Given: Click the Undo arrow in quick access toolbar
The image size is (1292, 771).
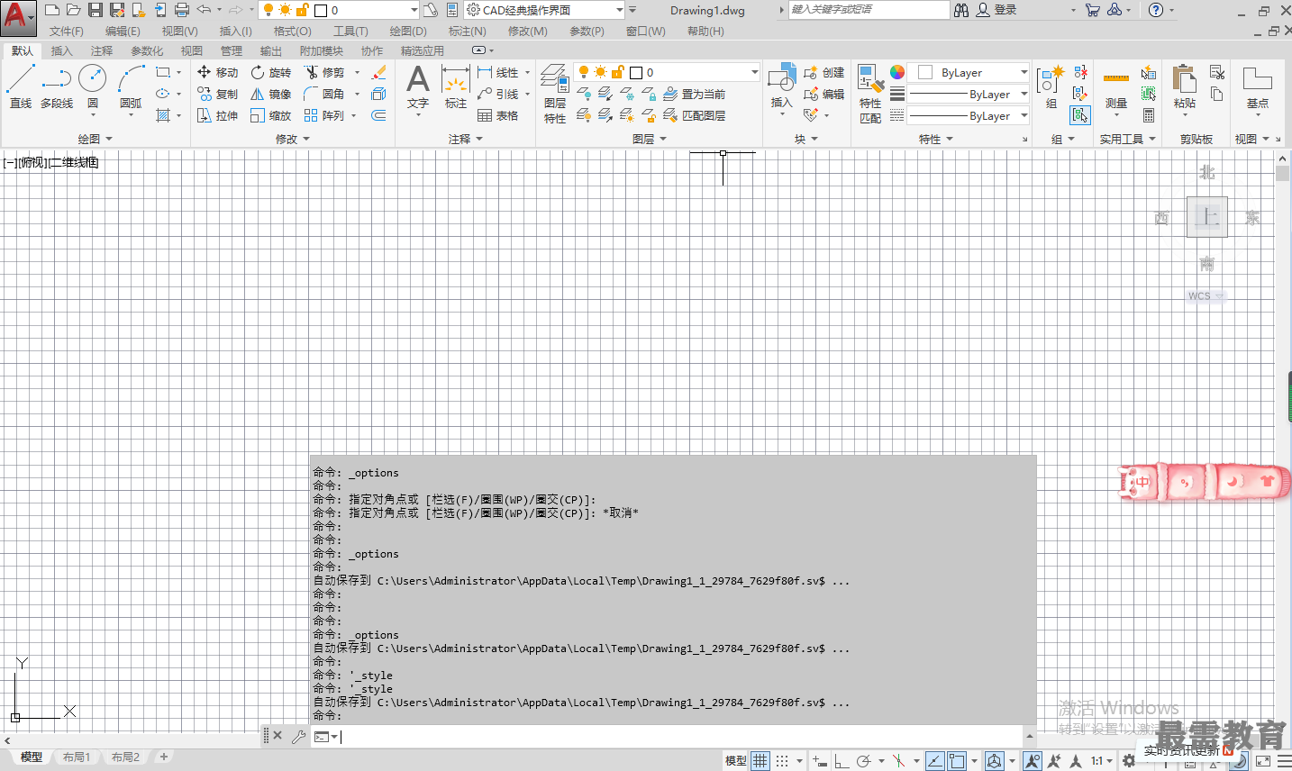Looking at the screenshot, I should [x=204, y=10].
